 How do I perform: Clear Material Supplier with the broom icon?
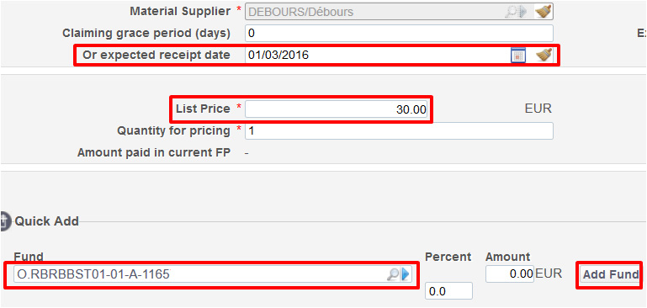pos(544,12)
